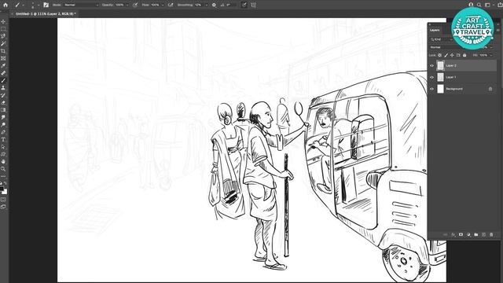503x283 pixels.
Task: Select the Hand tool
Action: (3, 162)
